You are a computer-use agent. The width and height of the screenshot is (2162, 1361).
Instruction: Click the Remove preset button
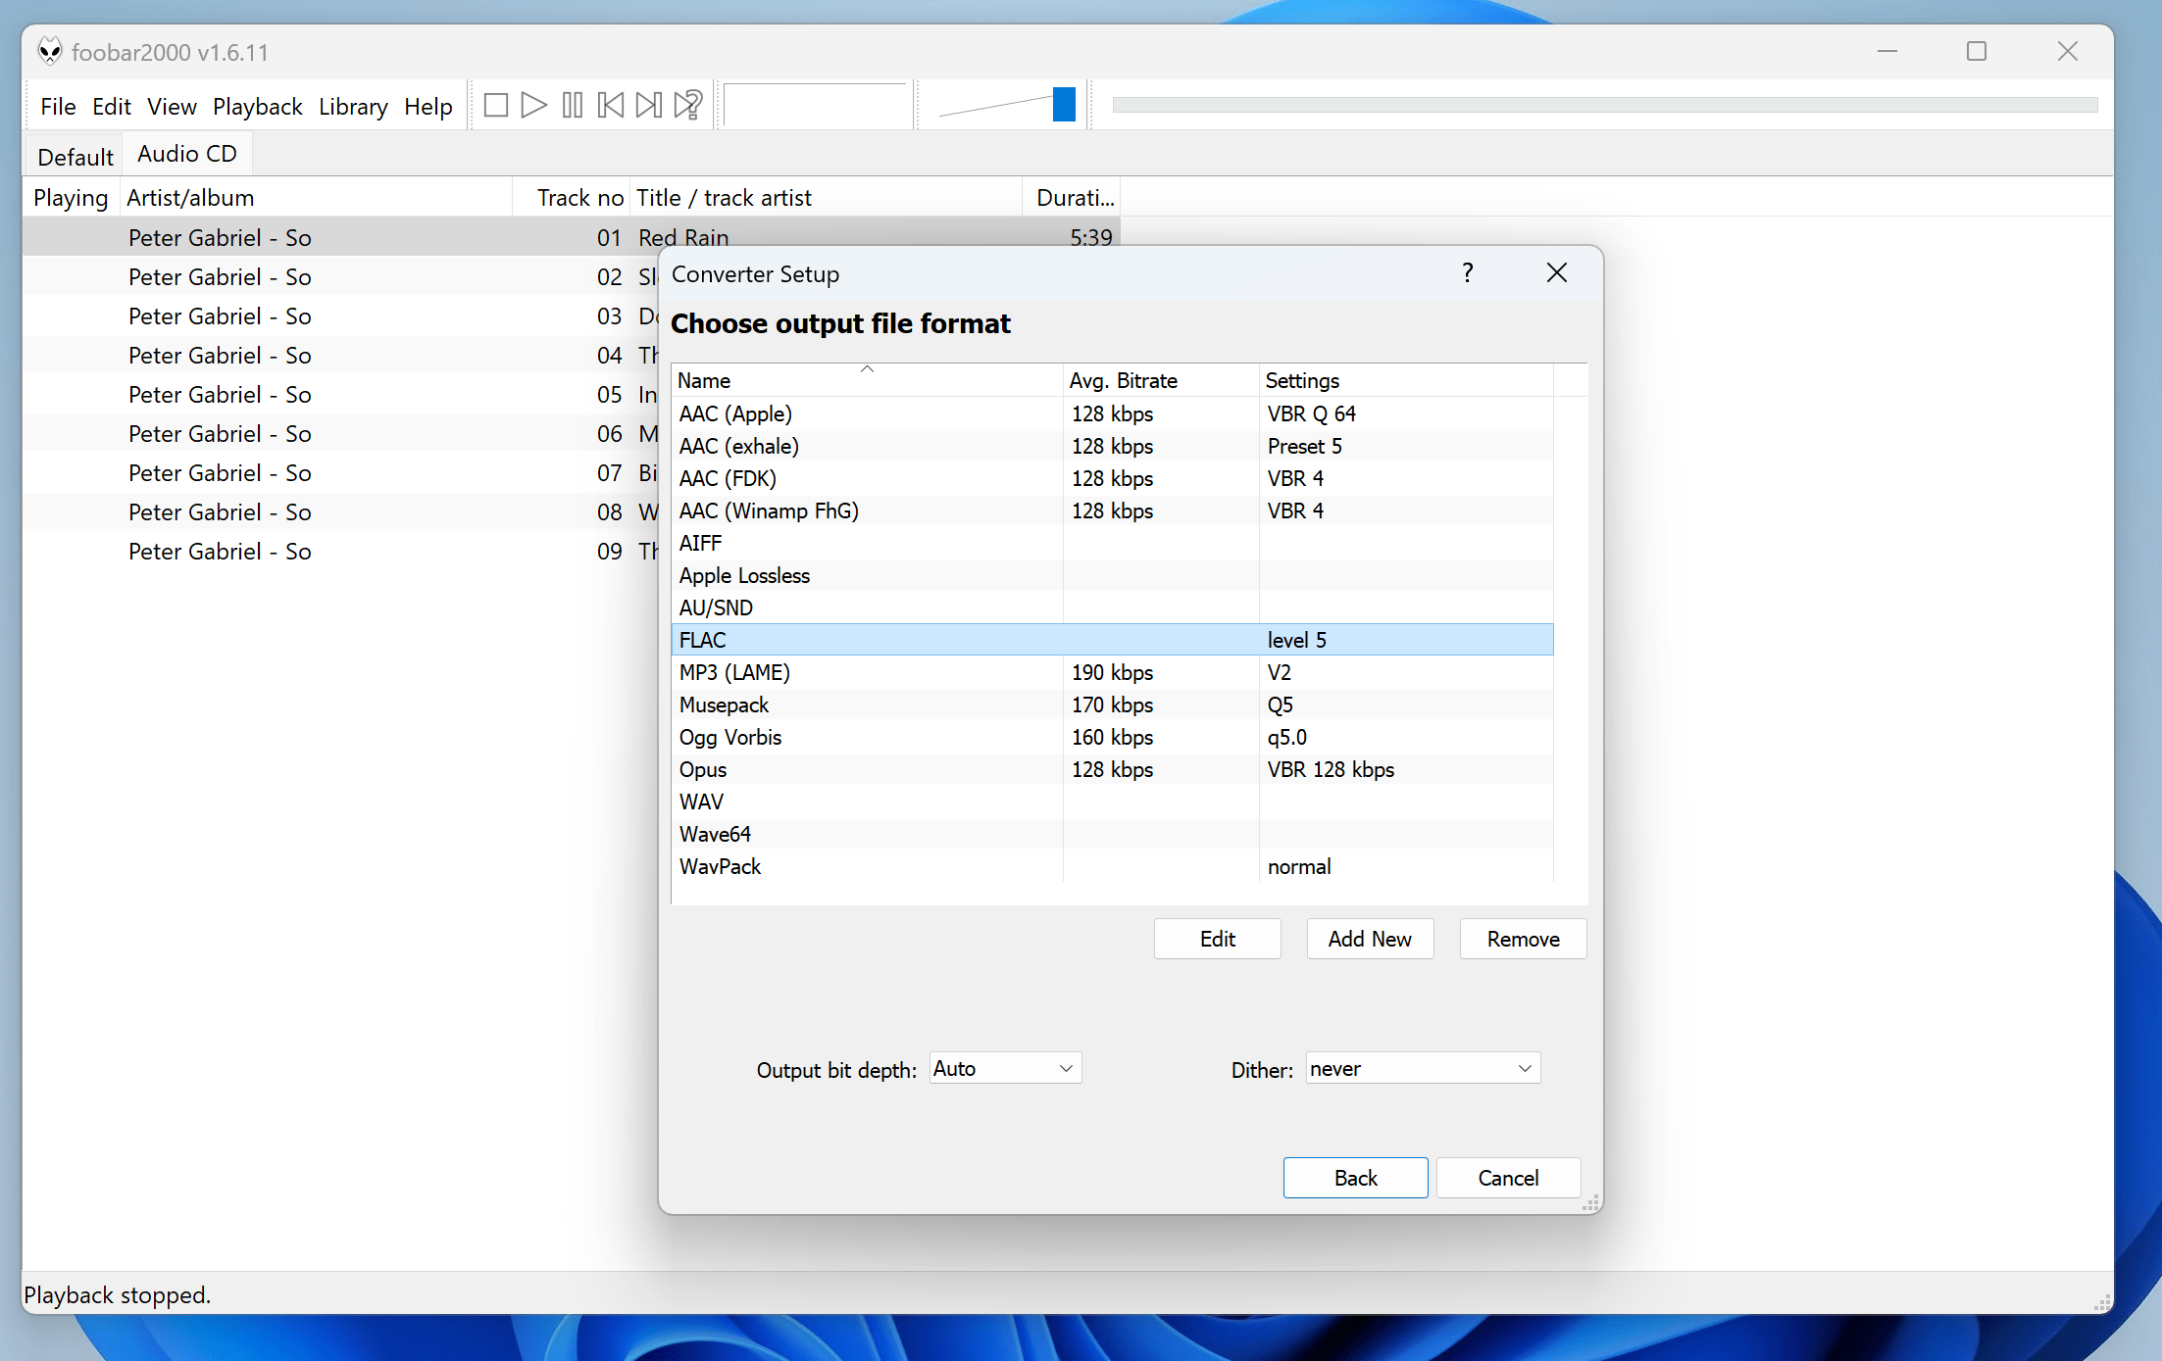(x=1523, y=939)
